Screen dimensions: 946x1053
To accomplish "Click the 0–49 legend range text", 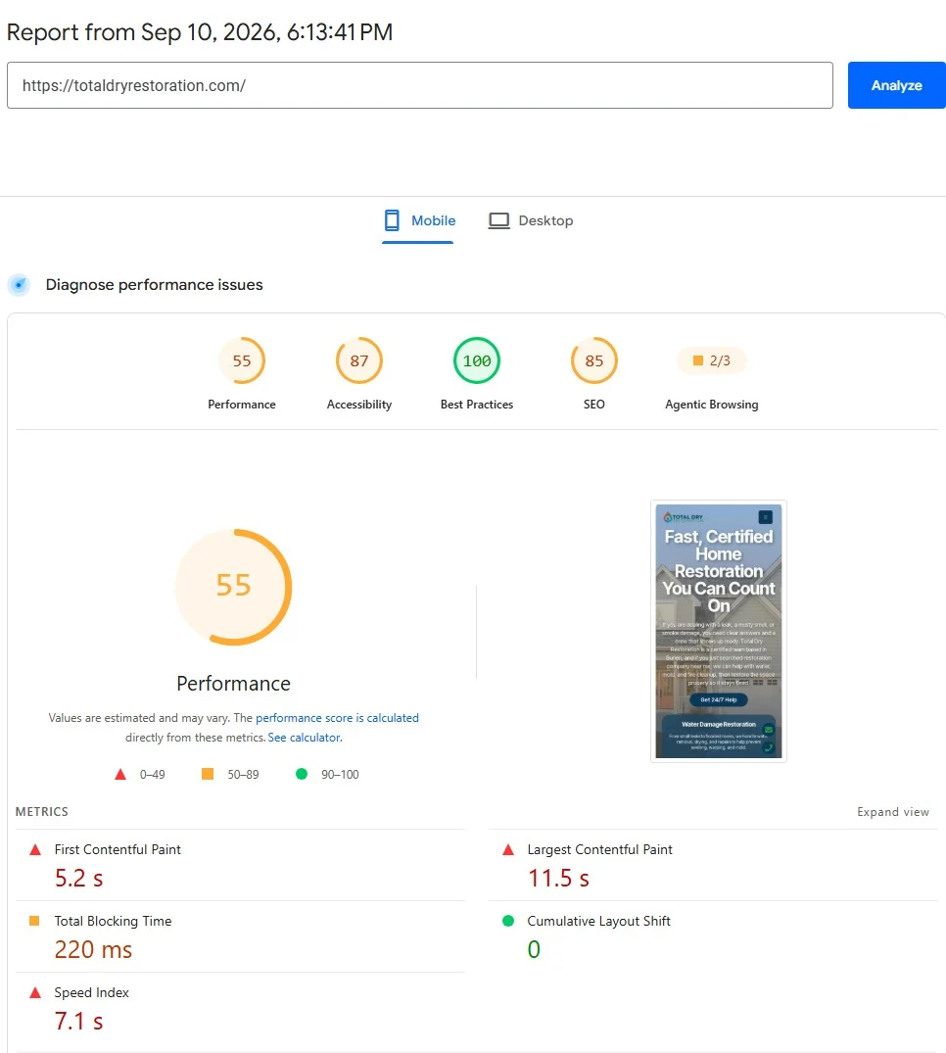I will [x=153, y=774].
